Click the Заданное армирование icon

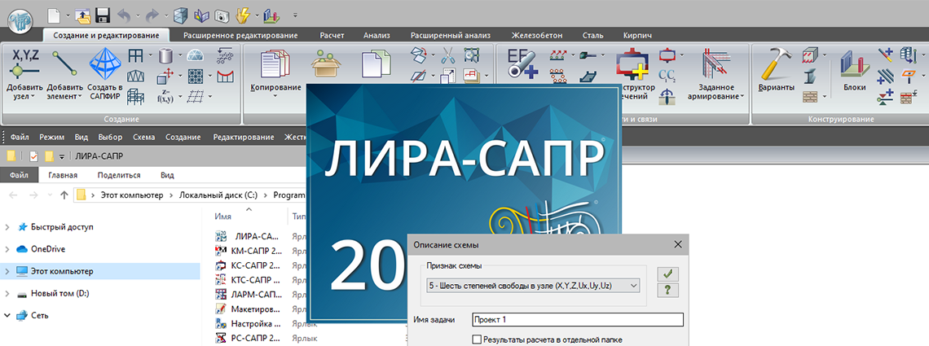(x=715, y=64)
